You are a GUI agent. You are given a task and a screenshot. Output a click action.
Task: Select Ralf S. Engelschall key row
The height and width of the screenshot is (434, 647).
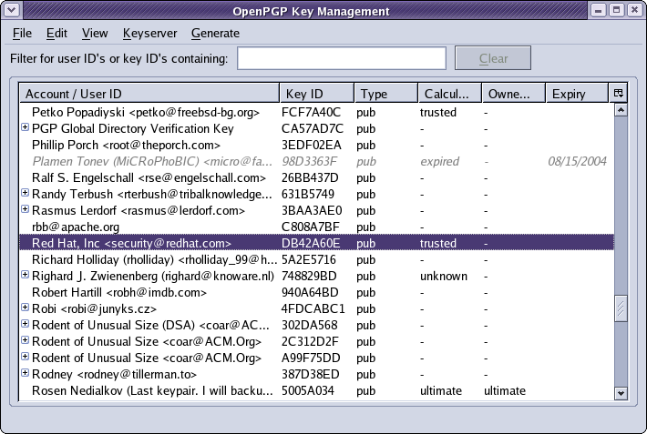click(x=316, y=177)
